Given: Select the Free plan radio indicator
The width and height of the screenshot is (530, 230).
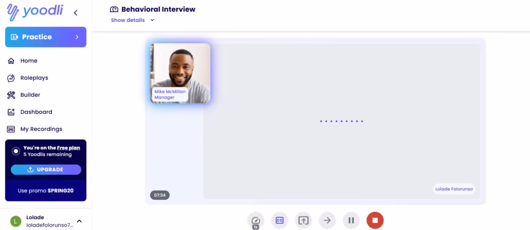Looking at the screenshot, I should [x=16, y=151].
